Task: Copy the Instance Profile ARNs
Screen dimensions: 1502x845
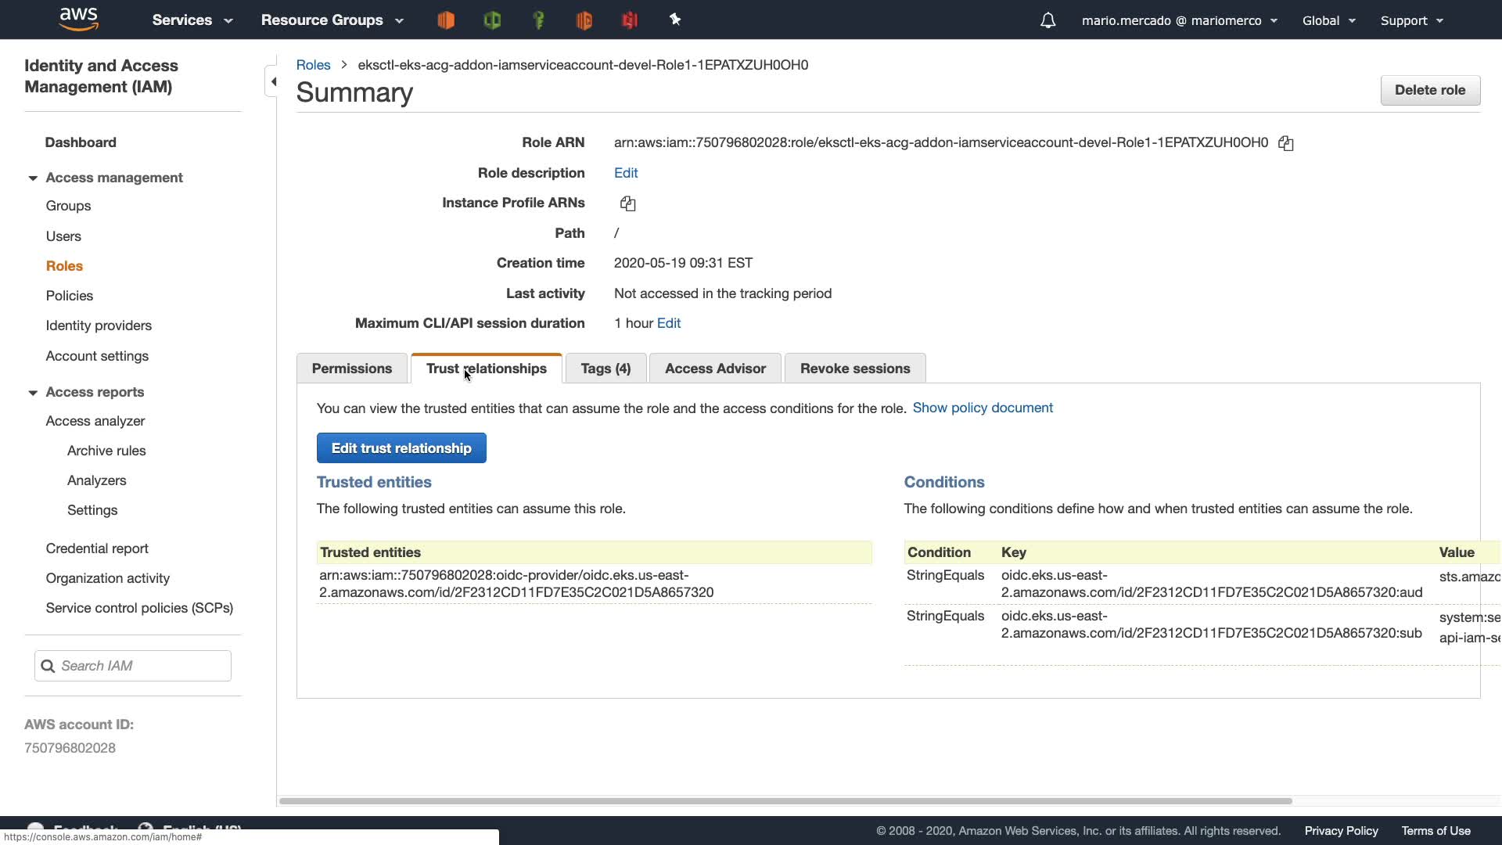Action: click(627, 203)
